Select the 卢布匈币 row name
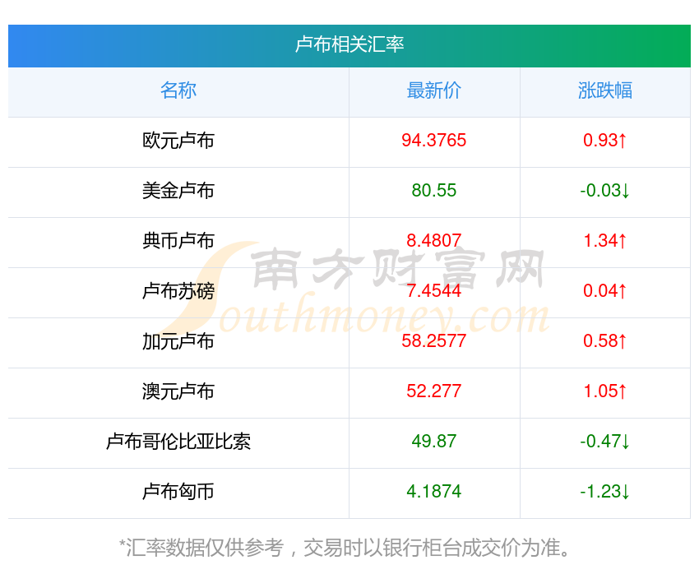This screenshot has height=574, width=699. pos(178,492)
